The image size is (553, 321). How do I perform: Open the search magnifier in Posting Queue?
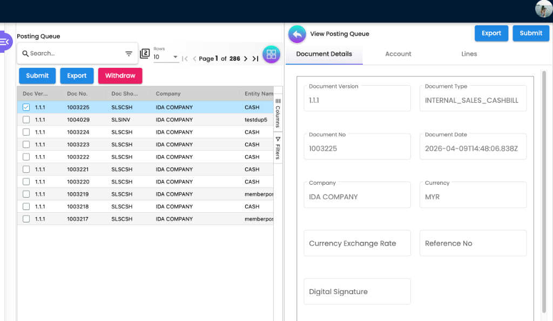pyautogui.click(x=26, y=54)
